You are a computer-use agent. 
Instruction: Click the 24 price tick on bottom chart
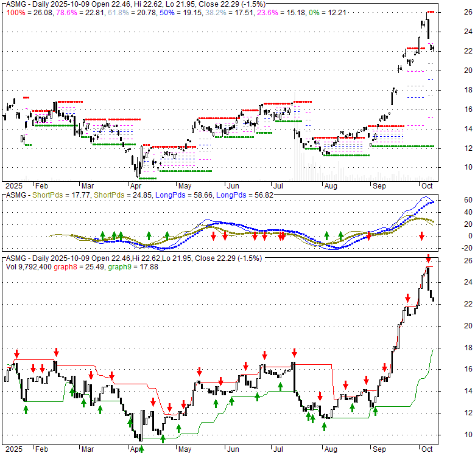468,282
